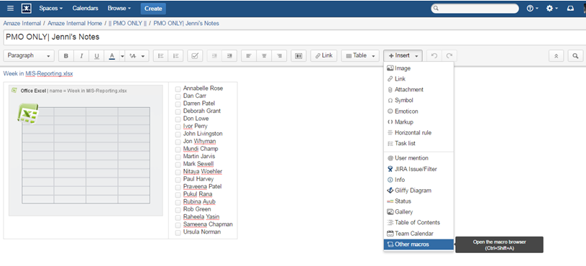The height and width of the screenshot is (266, 586).
Task: Apply the current text color
Action: pyautogui.click(x=111, y=56)
